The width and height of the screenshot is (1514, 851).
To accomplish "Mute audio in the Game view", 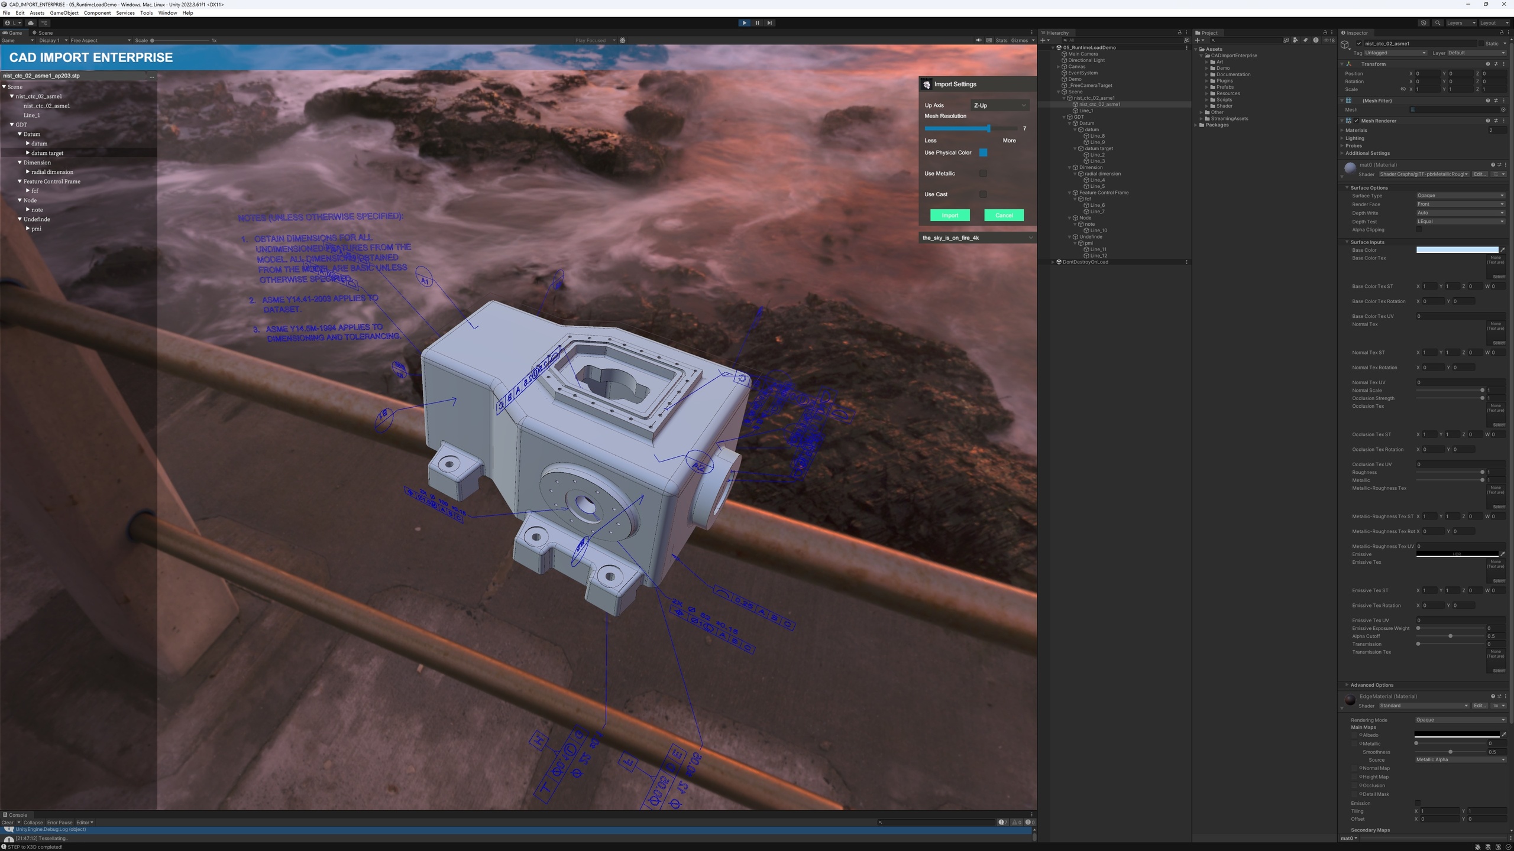I will point(978,40).
